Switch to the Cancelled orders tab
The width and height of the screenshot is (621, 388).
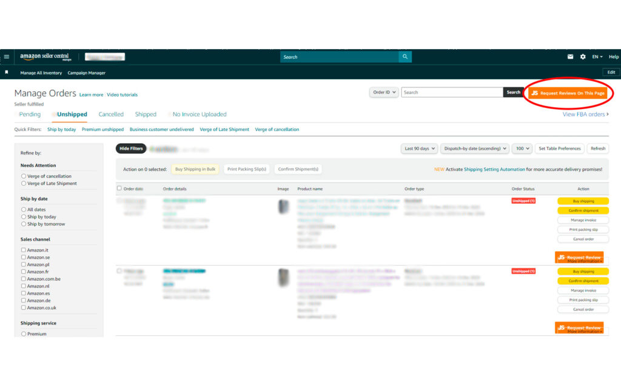point(111,114)
